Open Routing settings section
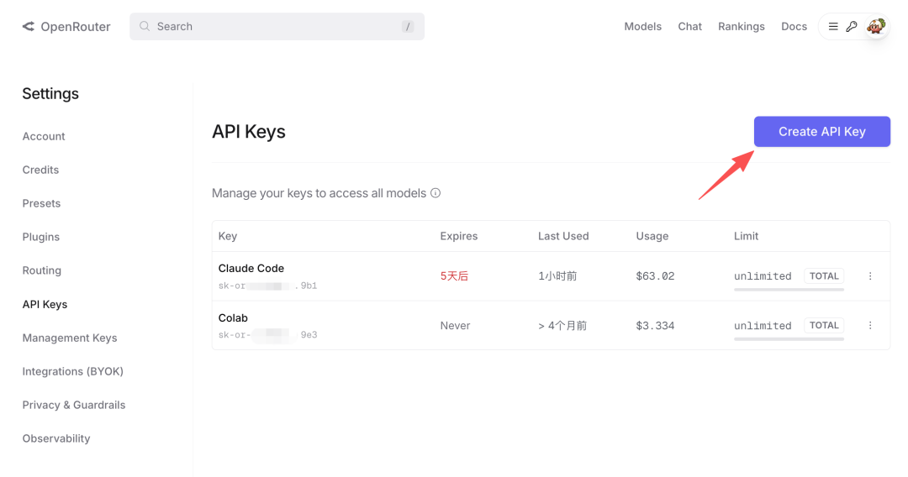The height and width of the screenshot is (477, 908). [x=42, y=270]
